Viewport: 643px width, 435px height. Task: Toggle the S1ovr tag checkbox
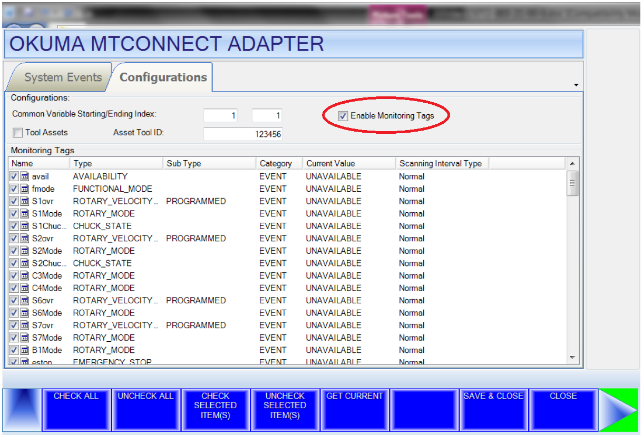[x=14, y=201]
